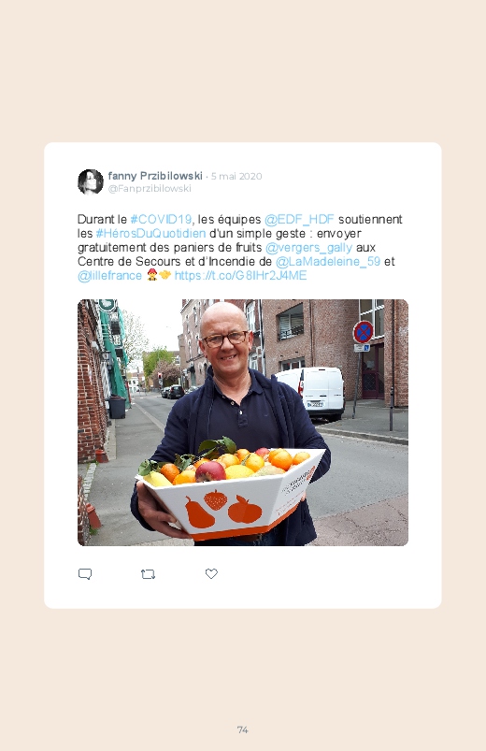The width and height of the screenshot is (486, 751).
Task: Click the author name fanny Przibilowski
Action: coord(155,176)
